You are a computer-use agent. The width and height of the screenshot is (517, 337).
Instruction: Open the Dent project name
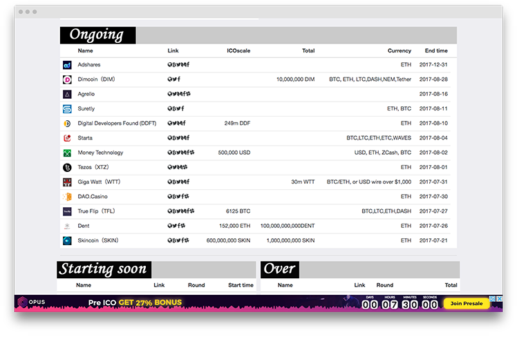(x=84, y=226)
